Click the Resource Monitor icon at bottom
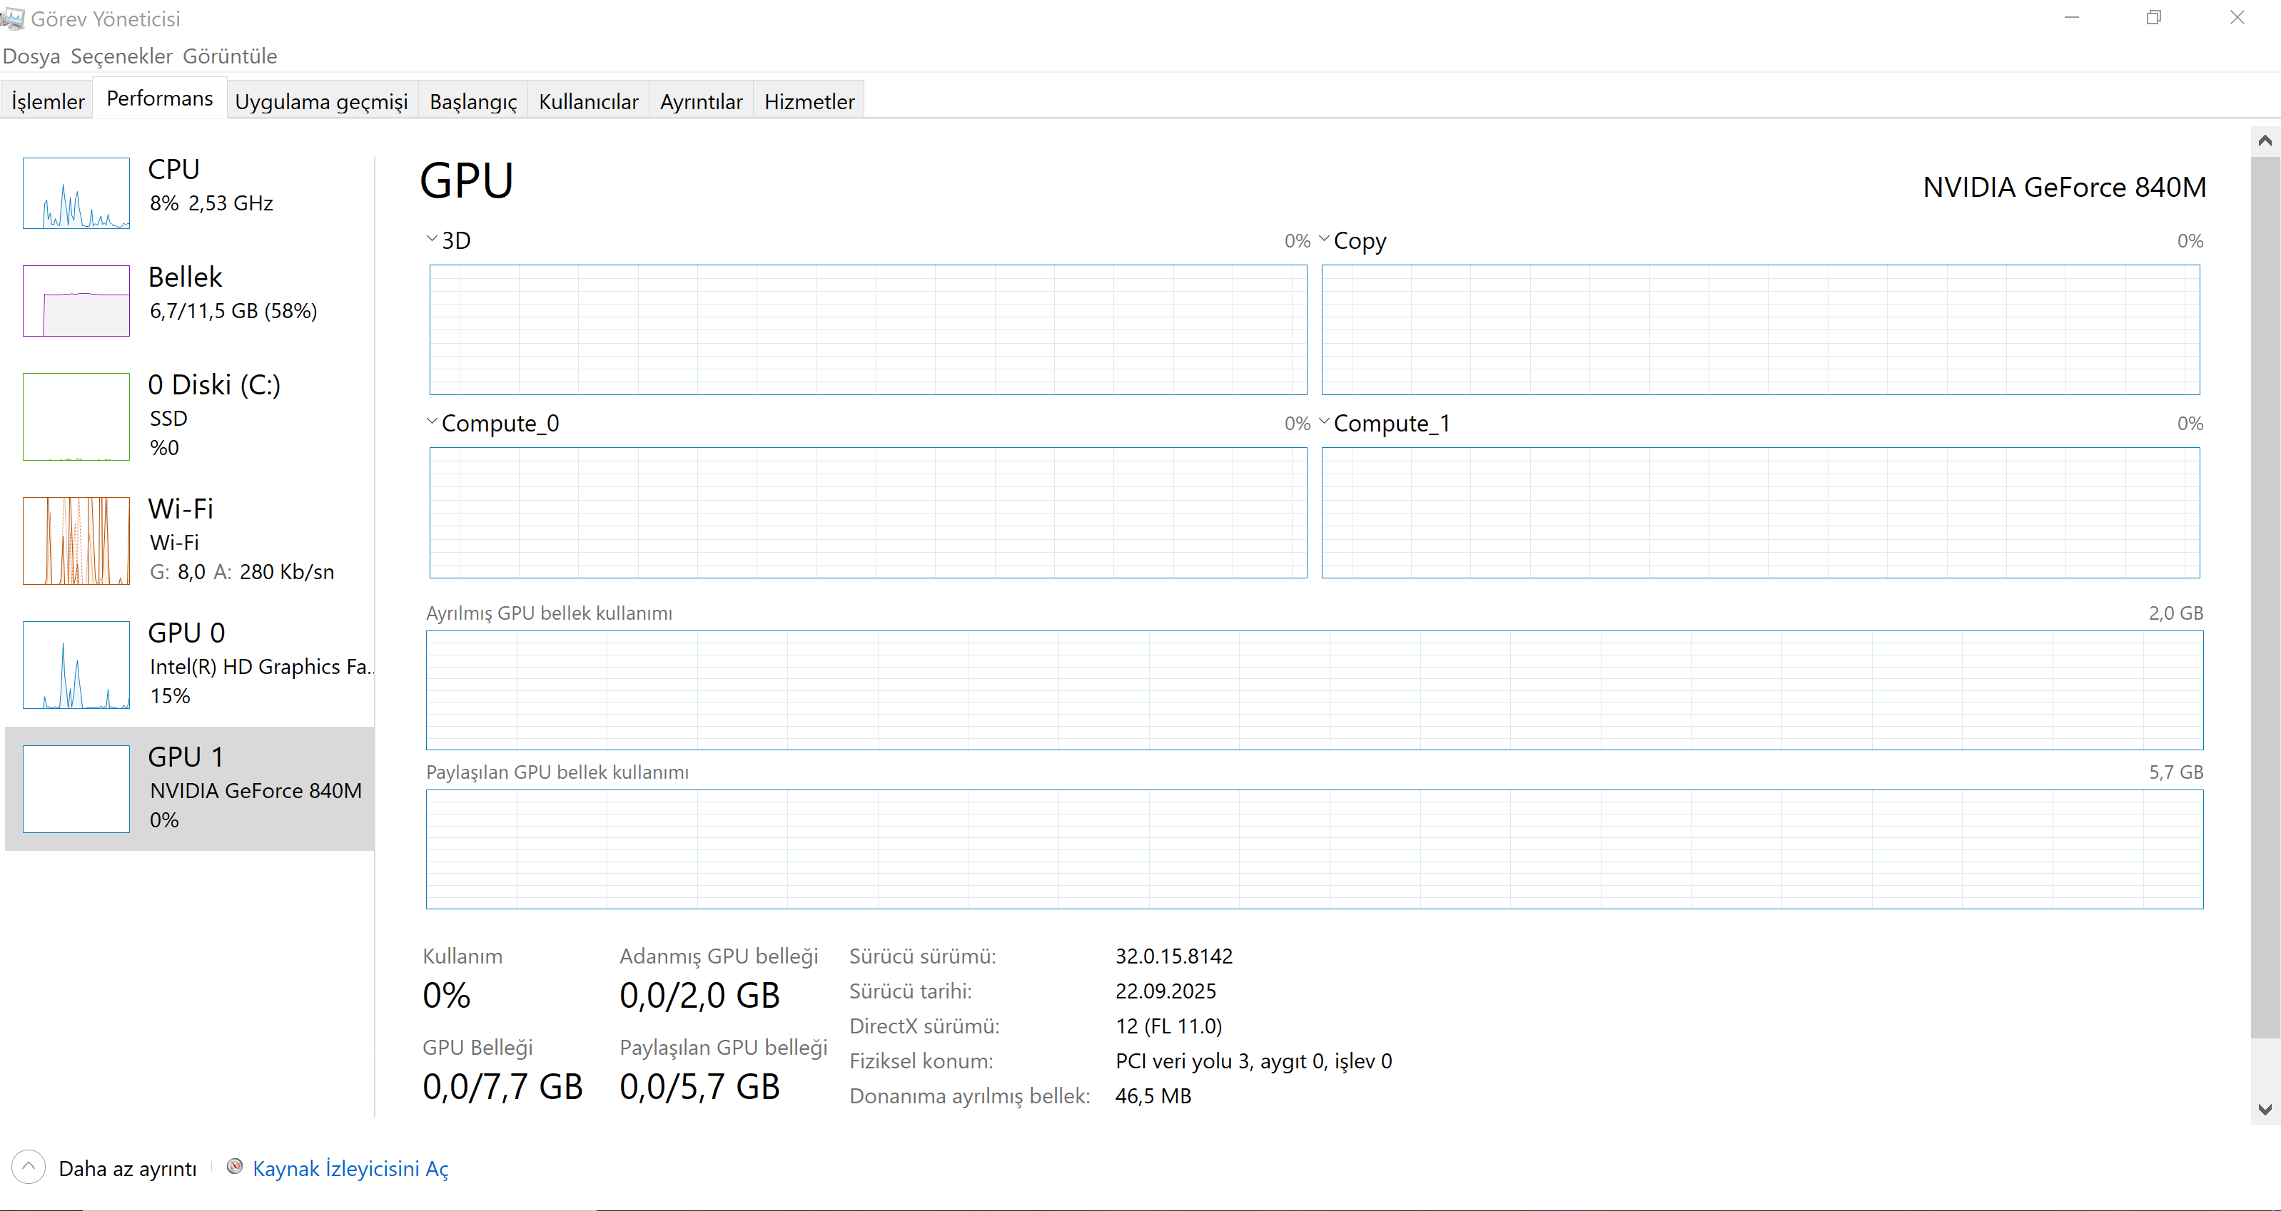The width and height of the screenshot is (2281, 1211). (x=235, y=1167)
